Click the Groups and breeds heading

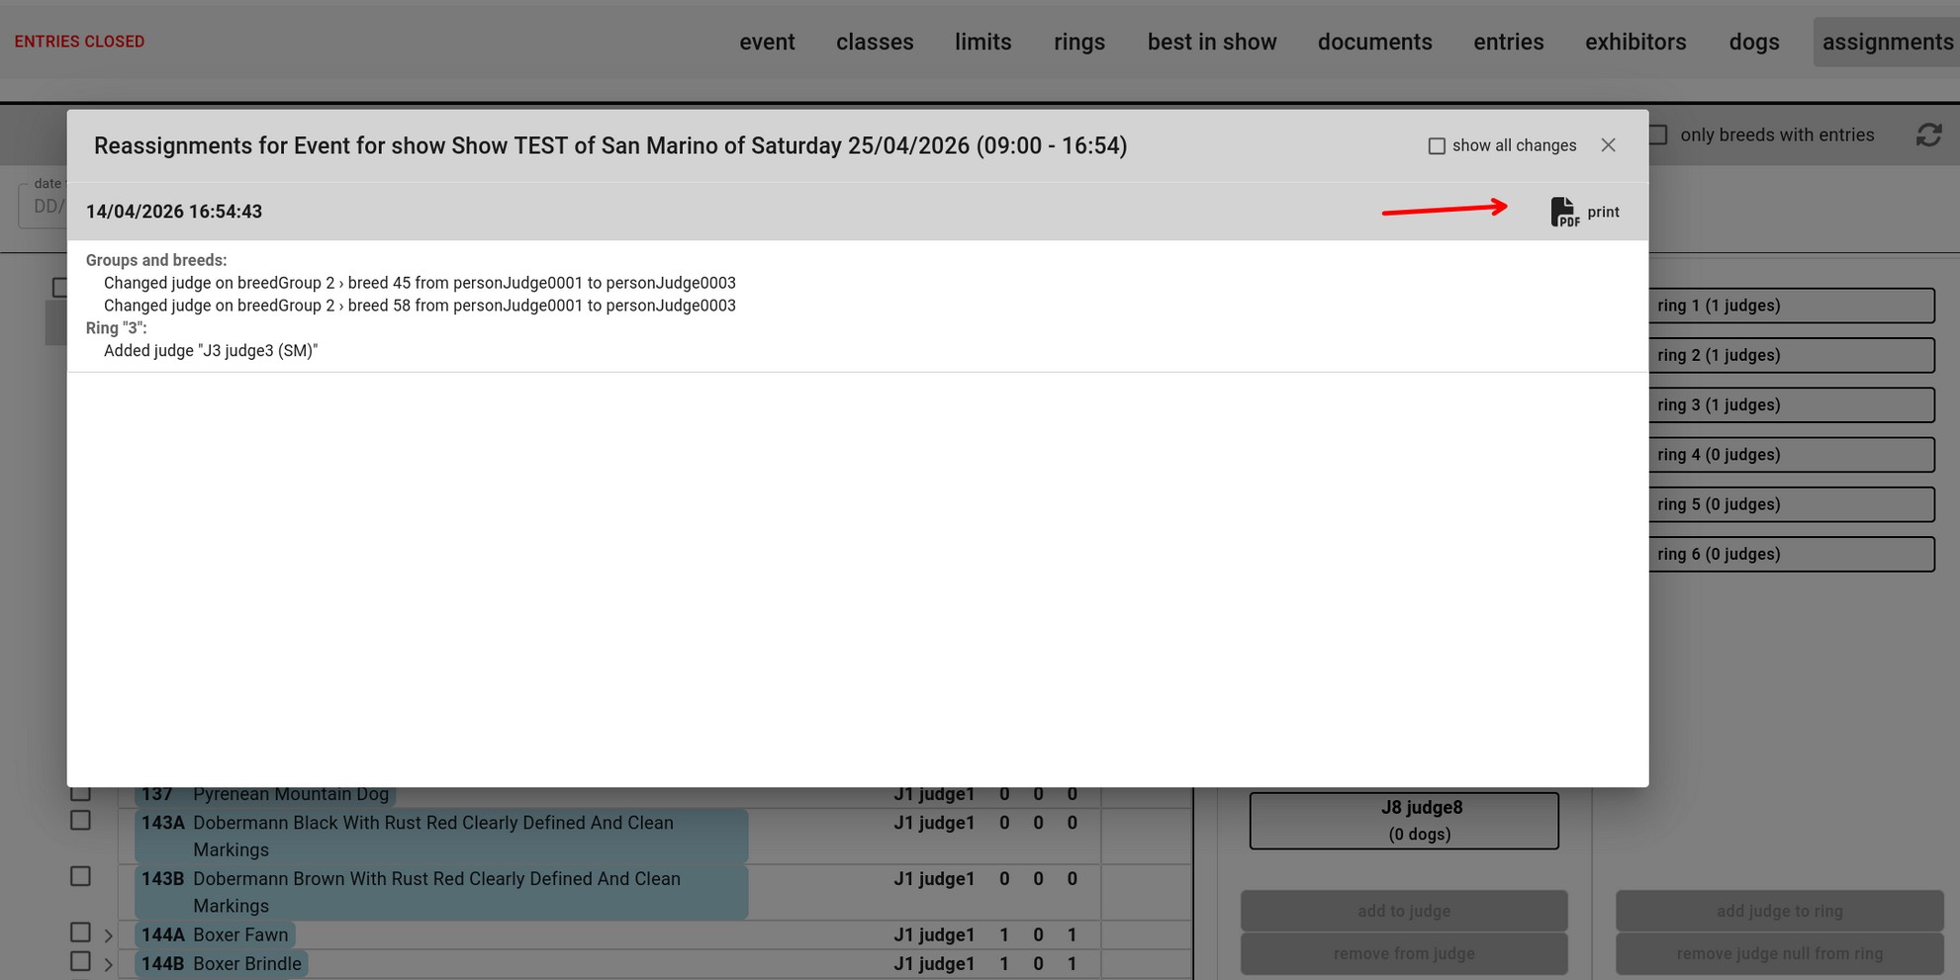(x=156, y=260)
